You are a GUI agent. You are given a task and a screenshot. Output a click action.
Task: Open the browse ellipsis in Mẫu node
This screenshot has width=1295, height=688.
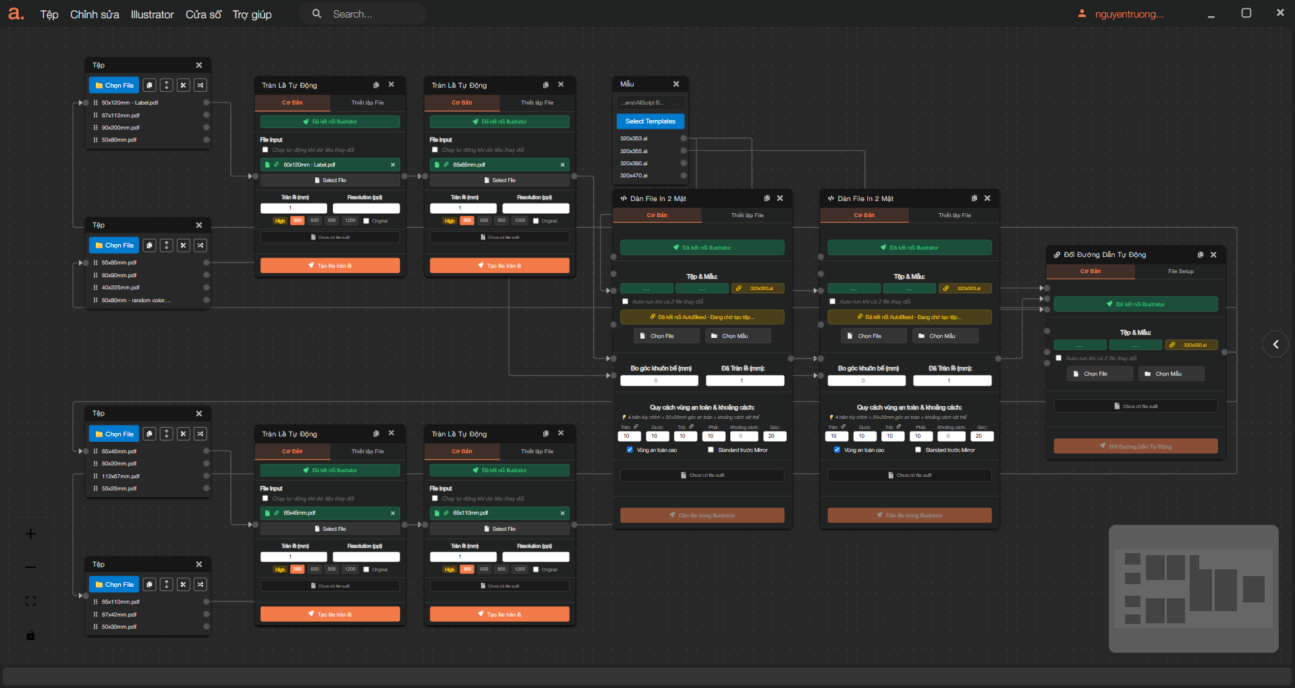click(676, 103)
